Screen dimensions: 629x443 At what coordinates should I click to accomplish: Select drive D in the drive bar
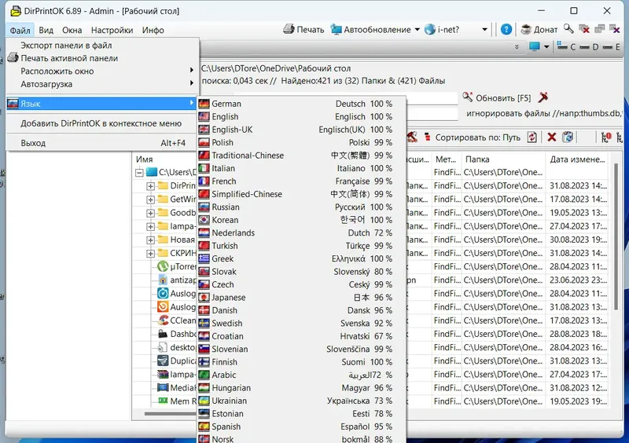(589, 47)
